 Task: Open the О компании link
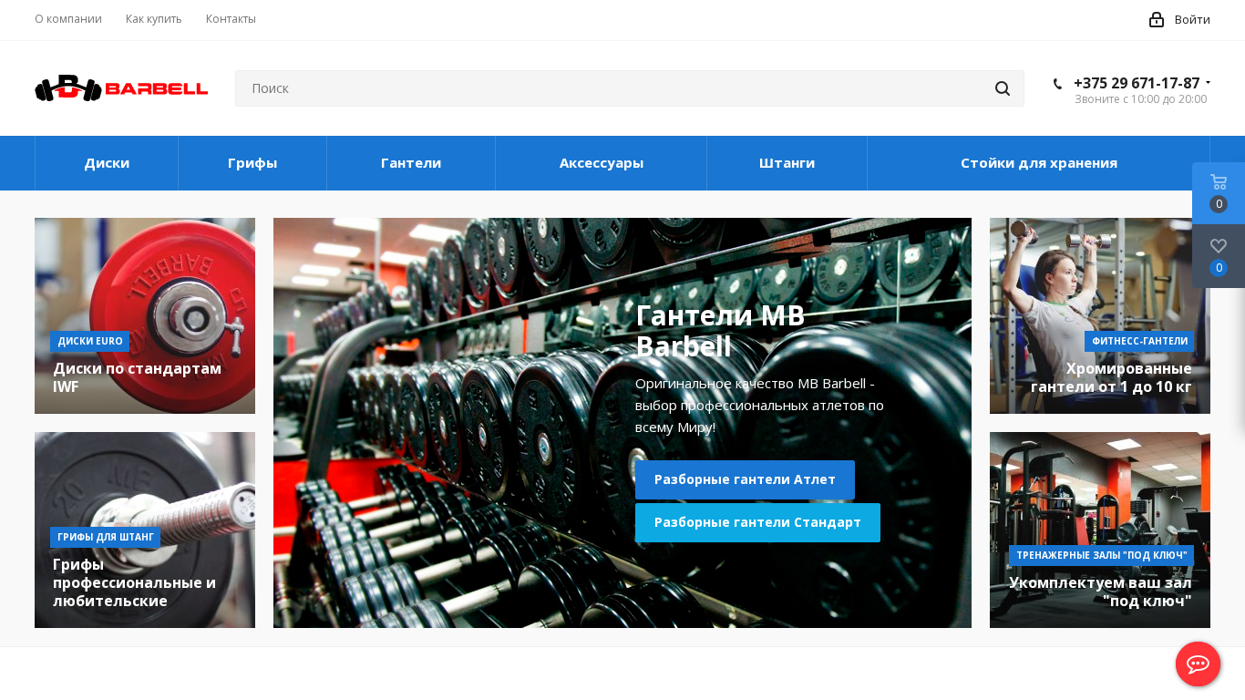68,19
